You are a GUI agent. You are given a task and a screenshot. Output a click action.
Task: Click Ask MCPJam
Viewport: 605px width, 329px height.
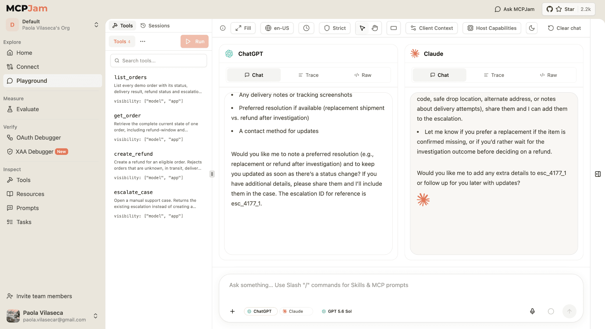515,9
